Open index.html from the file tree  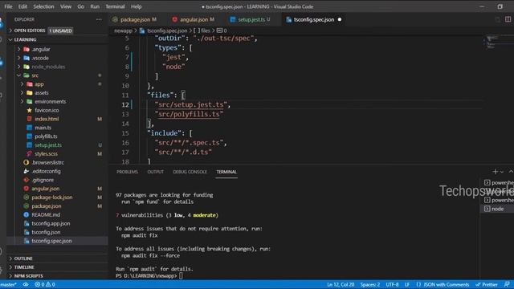click(47, 119)
